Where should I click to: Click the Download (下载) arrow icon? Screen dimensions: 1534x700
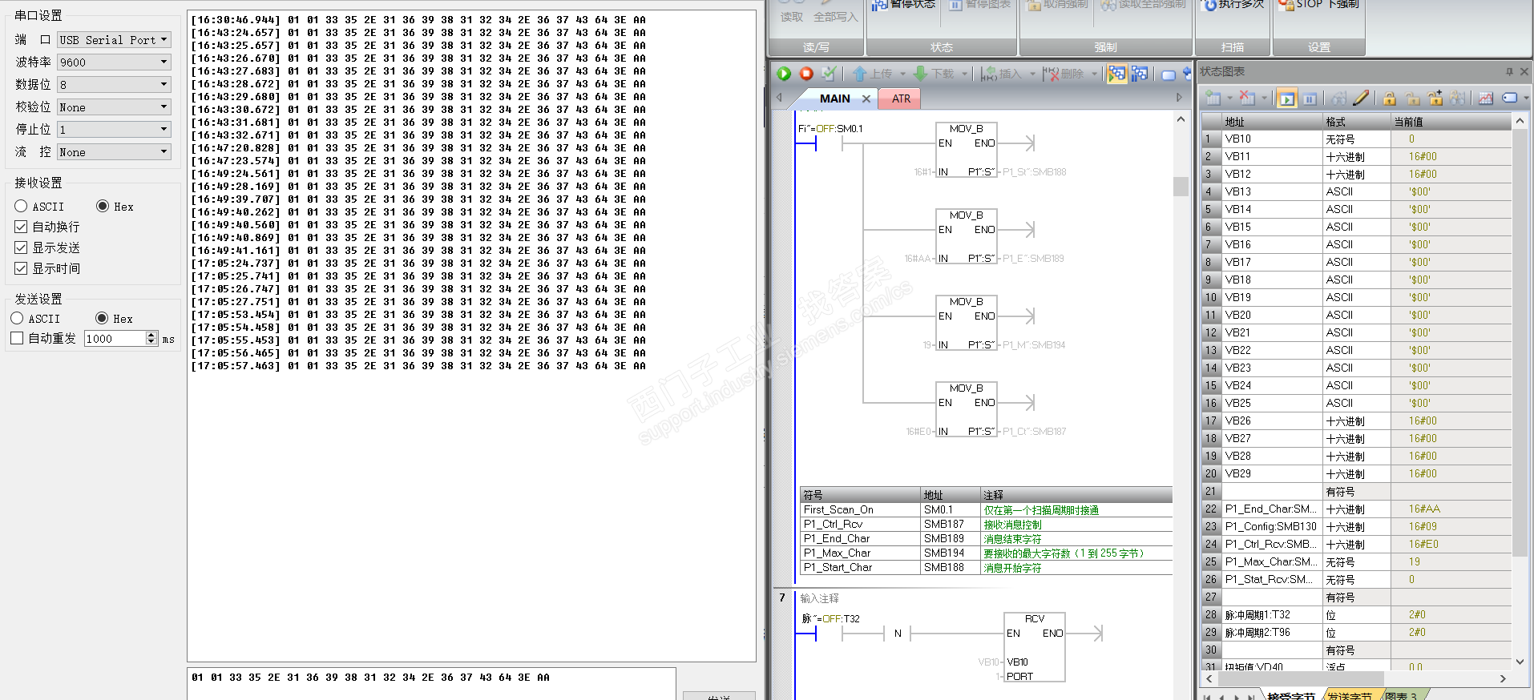pos(921,74)
